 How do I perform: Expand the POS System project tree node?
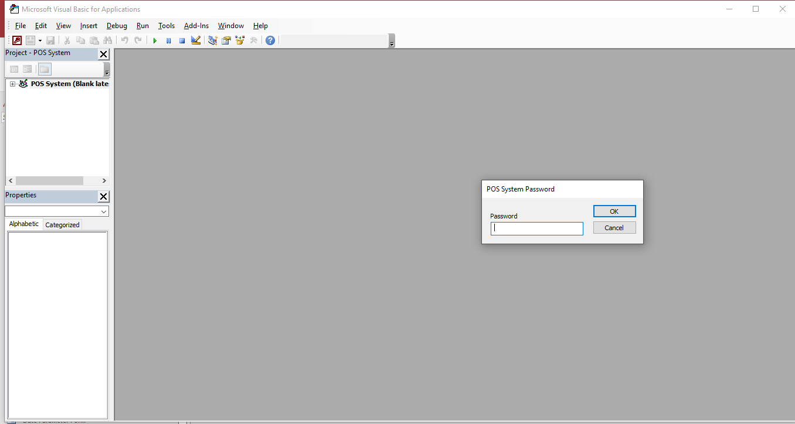click(x=12, y=84)
